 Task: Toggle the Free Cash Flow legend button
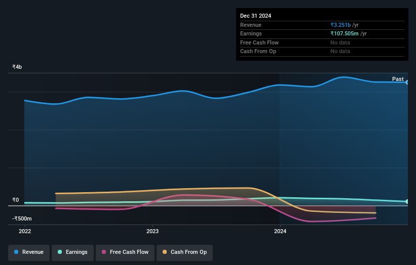(x=125, y=252)
